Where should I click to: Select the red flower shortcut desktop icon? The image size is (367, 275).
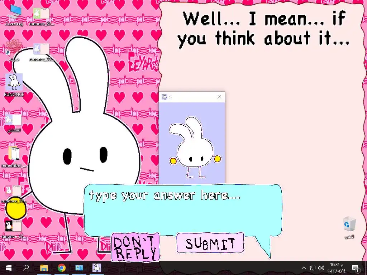14,49
